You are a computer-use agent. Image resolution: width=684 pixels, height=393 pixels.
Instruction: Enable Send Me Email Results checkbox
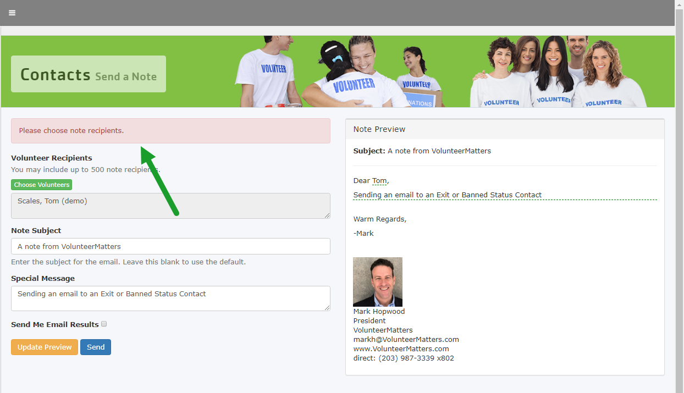tap(104, 324)
